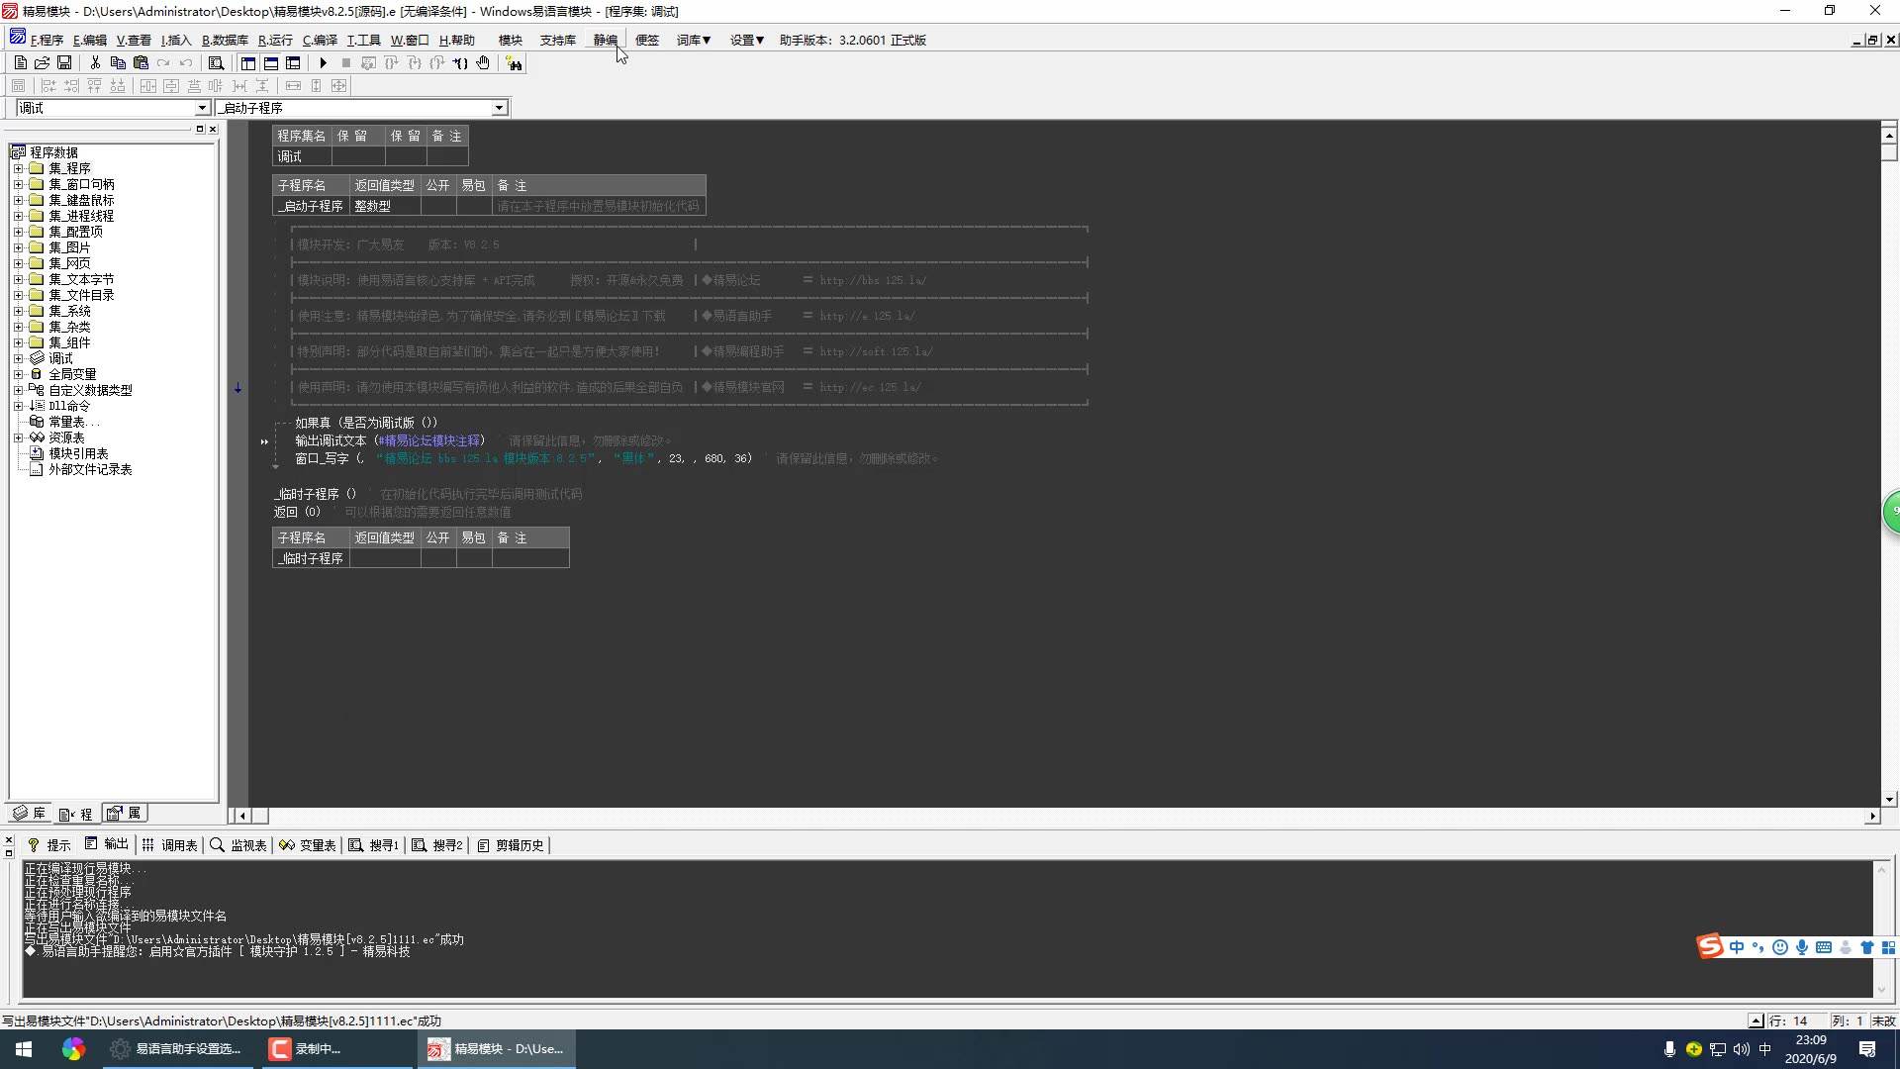Open the F.程序 menu
This screenshot has width=1900, height=1069.
(x=47, y=40)
